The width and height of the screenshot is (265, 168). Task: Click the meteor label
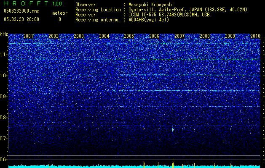[60, 13]
